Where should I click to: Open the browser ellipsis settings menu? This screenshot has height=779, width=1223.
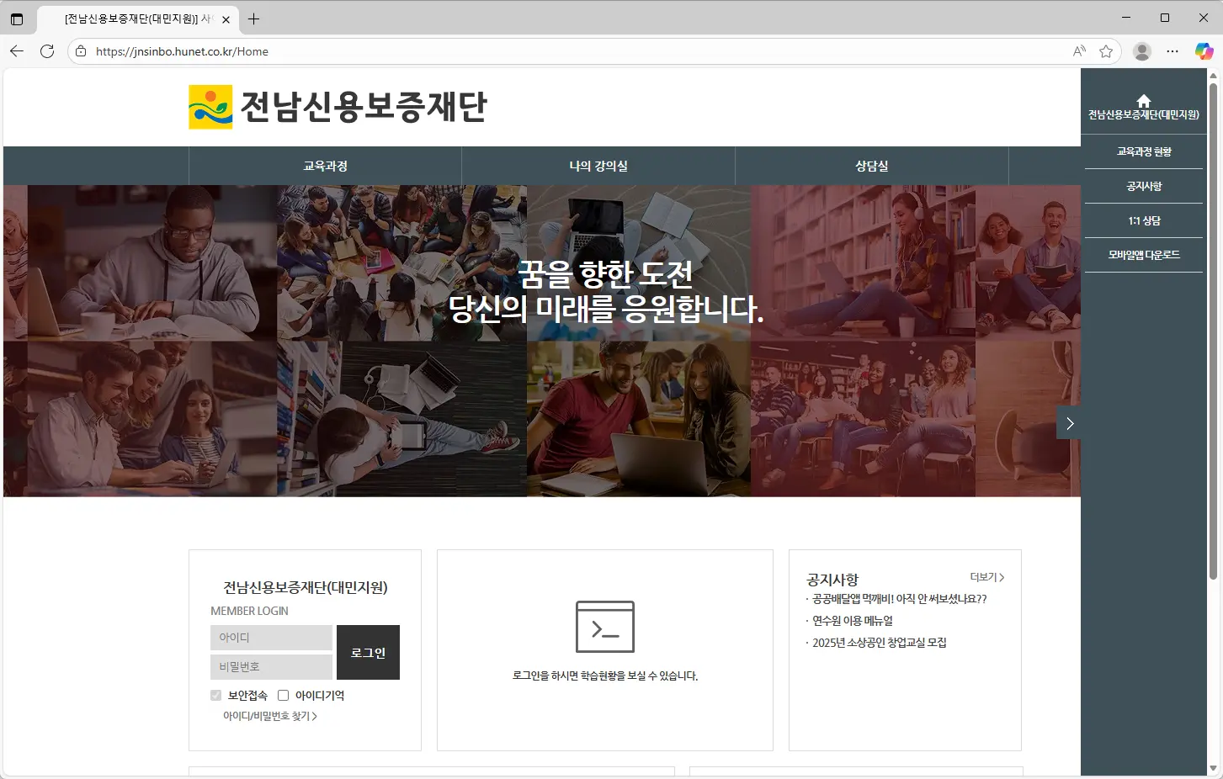(x=1172, y=51)
